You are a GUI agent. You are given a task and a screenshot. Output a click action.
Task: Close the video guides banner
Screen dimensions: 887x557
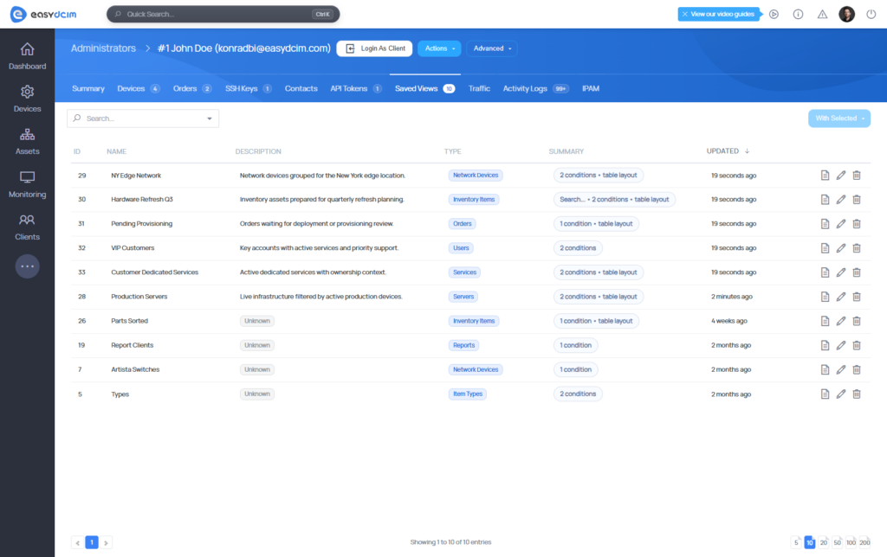[x=684, y=14]
